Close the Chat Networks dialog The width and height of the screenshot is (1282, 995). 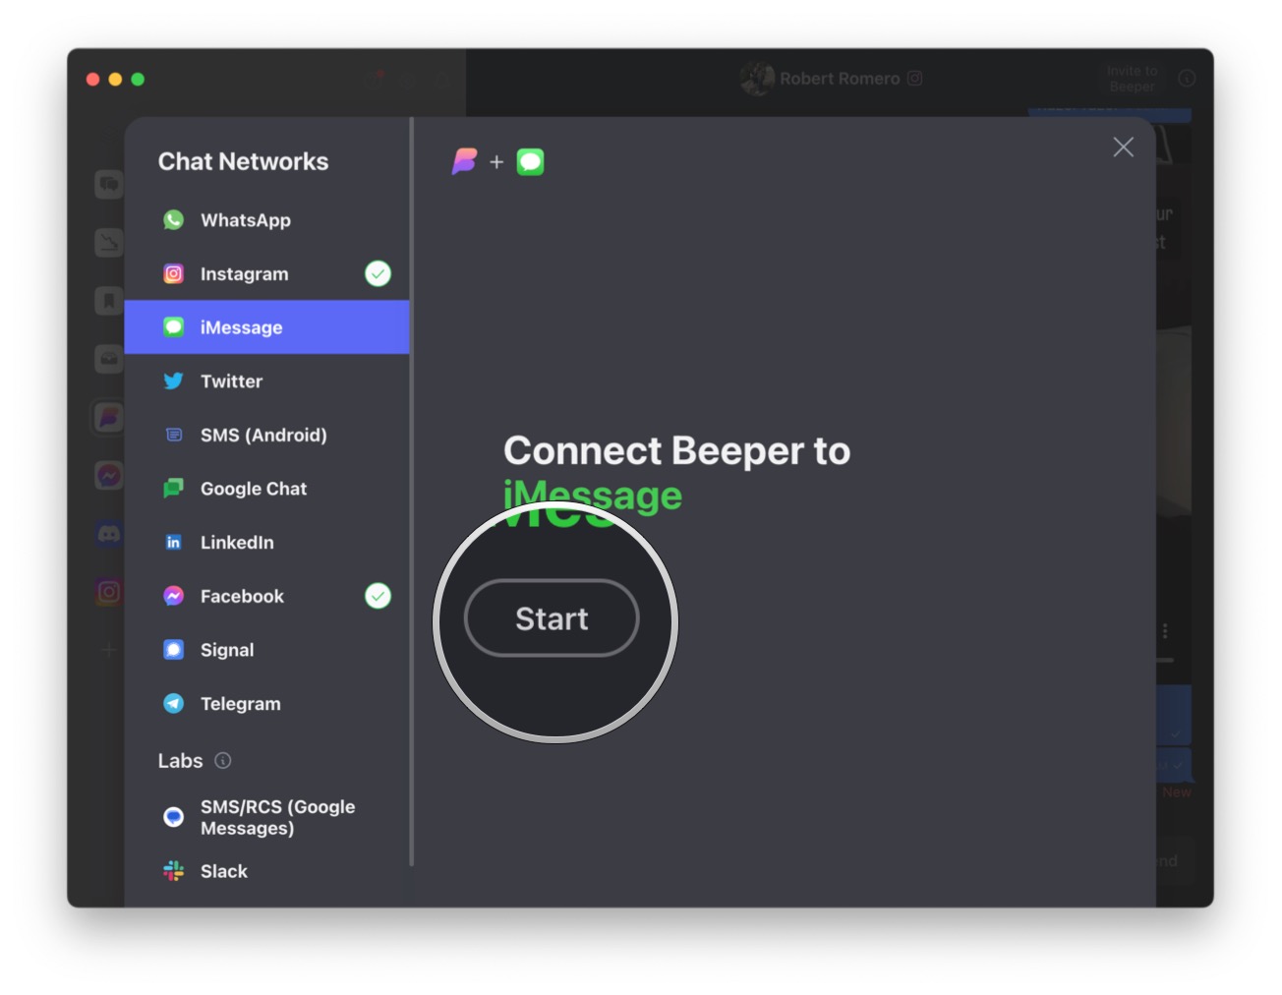pos(1123,147)
